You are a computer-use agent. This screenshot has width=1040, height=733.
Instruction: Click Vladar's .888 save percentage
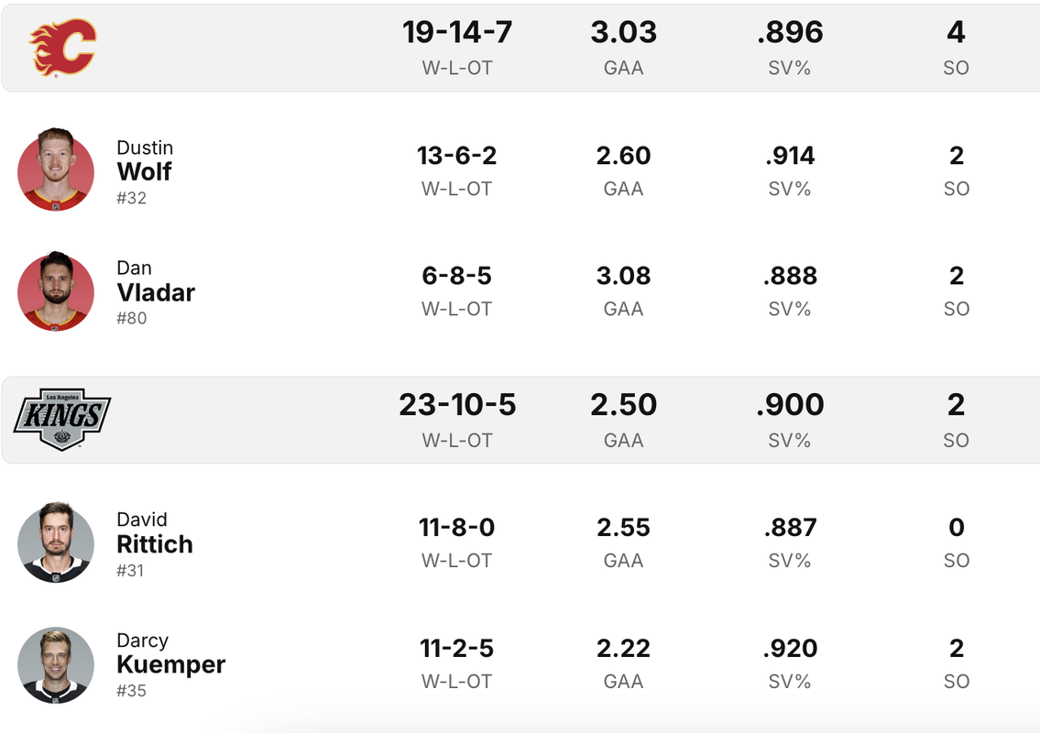pyautogui.click(x=790, y=276)
